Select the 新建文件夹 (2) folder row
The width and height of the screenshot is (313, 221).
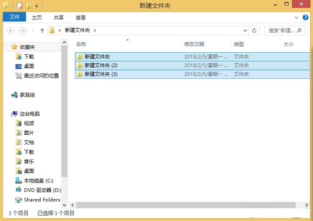click(x=101, y=65)
